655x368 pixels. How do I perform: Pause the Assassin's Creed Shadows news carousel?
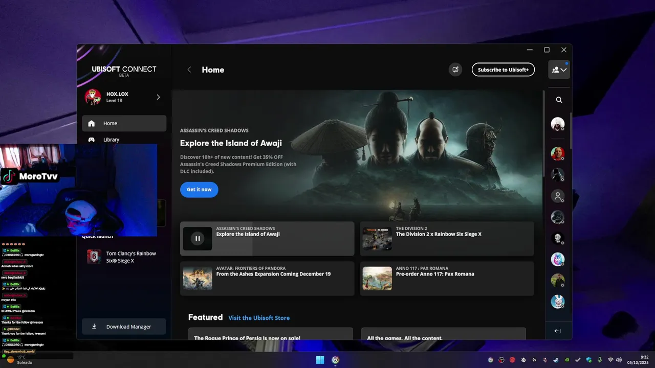coord(197,238)
